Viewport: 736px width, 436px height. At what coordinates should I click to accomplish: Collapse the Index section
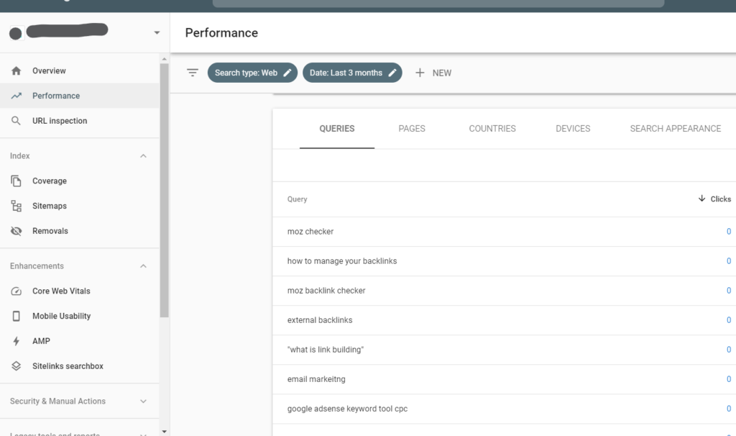click(143, 155)
